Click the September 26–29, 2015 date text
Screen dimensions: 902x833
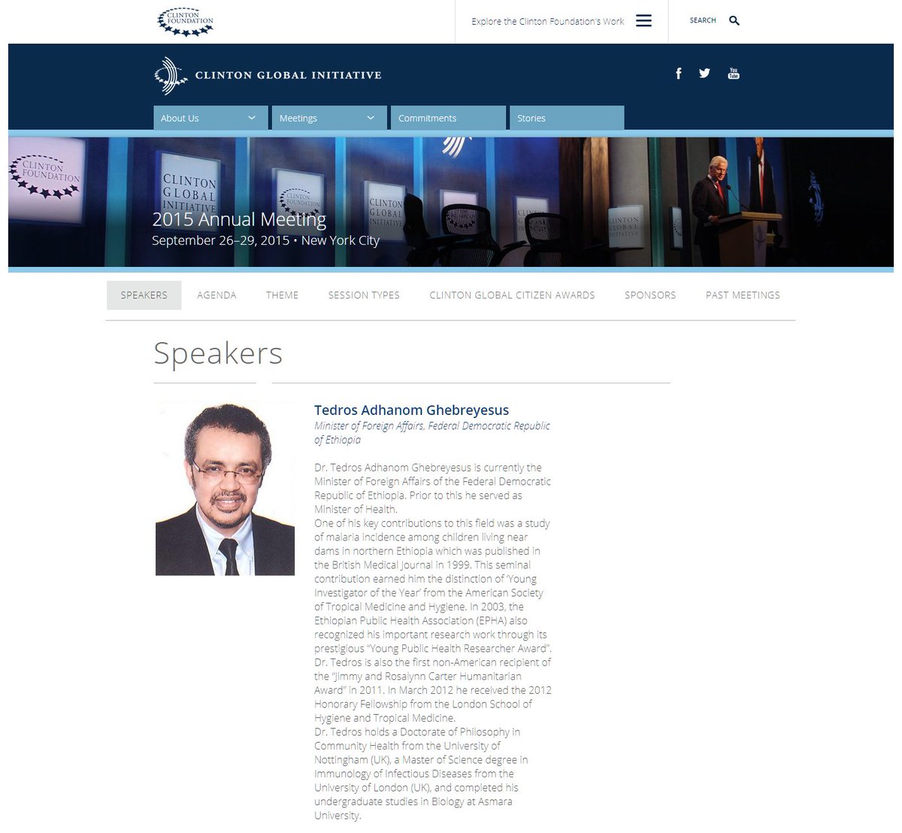[x=220, y=241]
